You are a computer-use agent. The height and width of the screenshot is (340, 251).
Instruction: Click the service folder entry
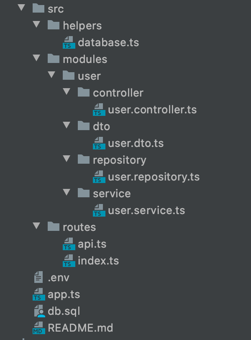(113, 193)
